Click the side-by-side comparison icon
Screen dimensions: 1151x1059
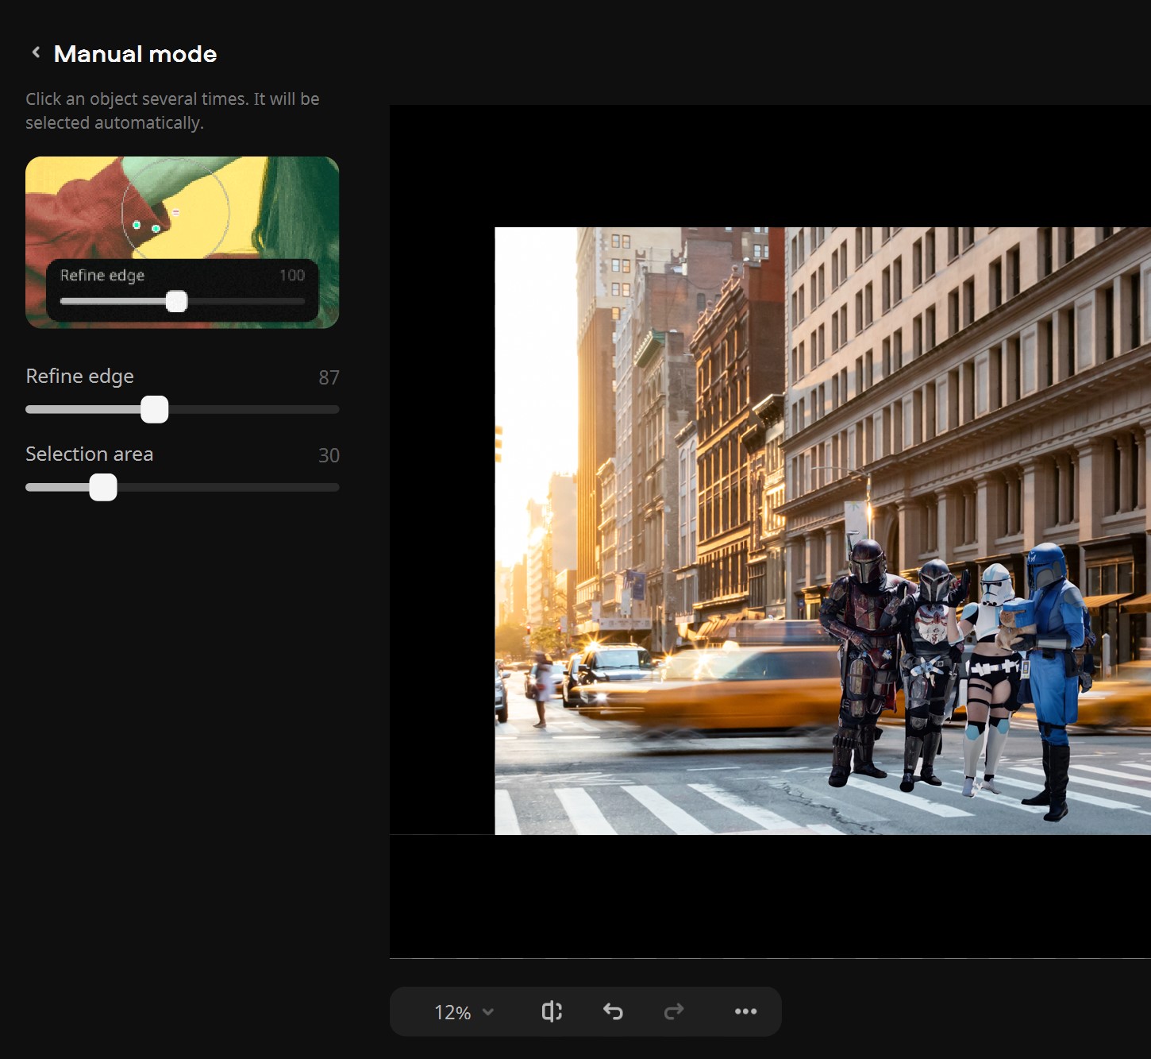551,1011
